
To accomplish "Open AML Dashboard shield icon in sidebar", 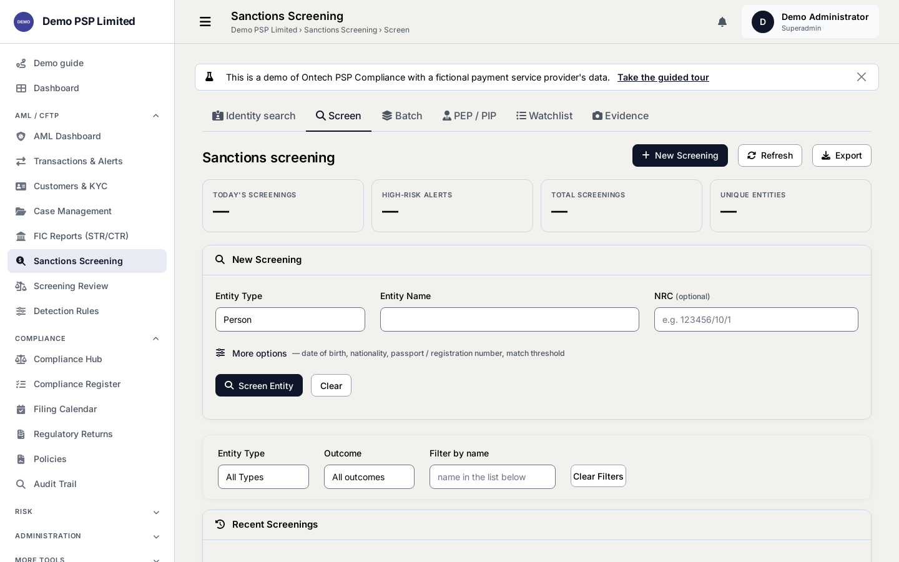I will pos(21,136).
